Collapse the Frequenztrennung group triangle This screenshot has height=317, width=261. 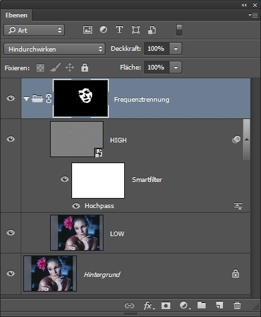pos(26,98)
